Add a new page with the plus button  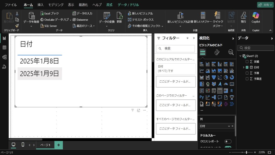pyautogui.click(x=59, y=145)
